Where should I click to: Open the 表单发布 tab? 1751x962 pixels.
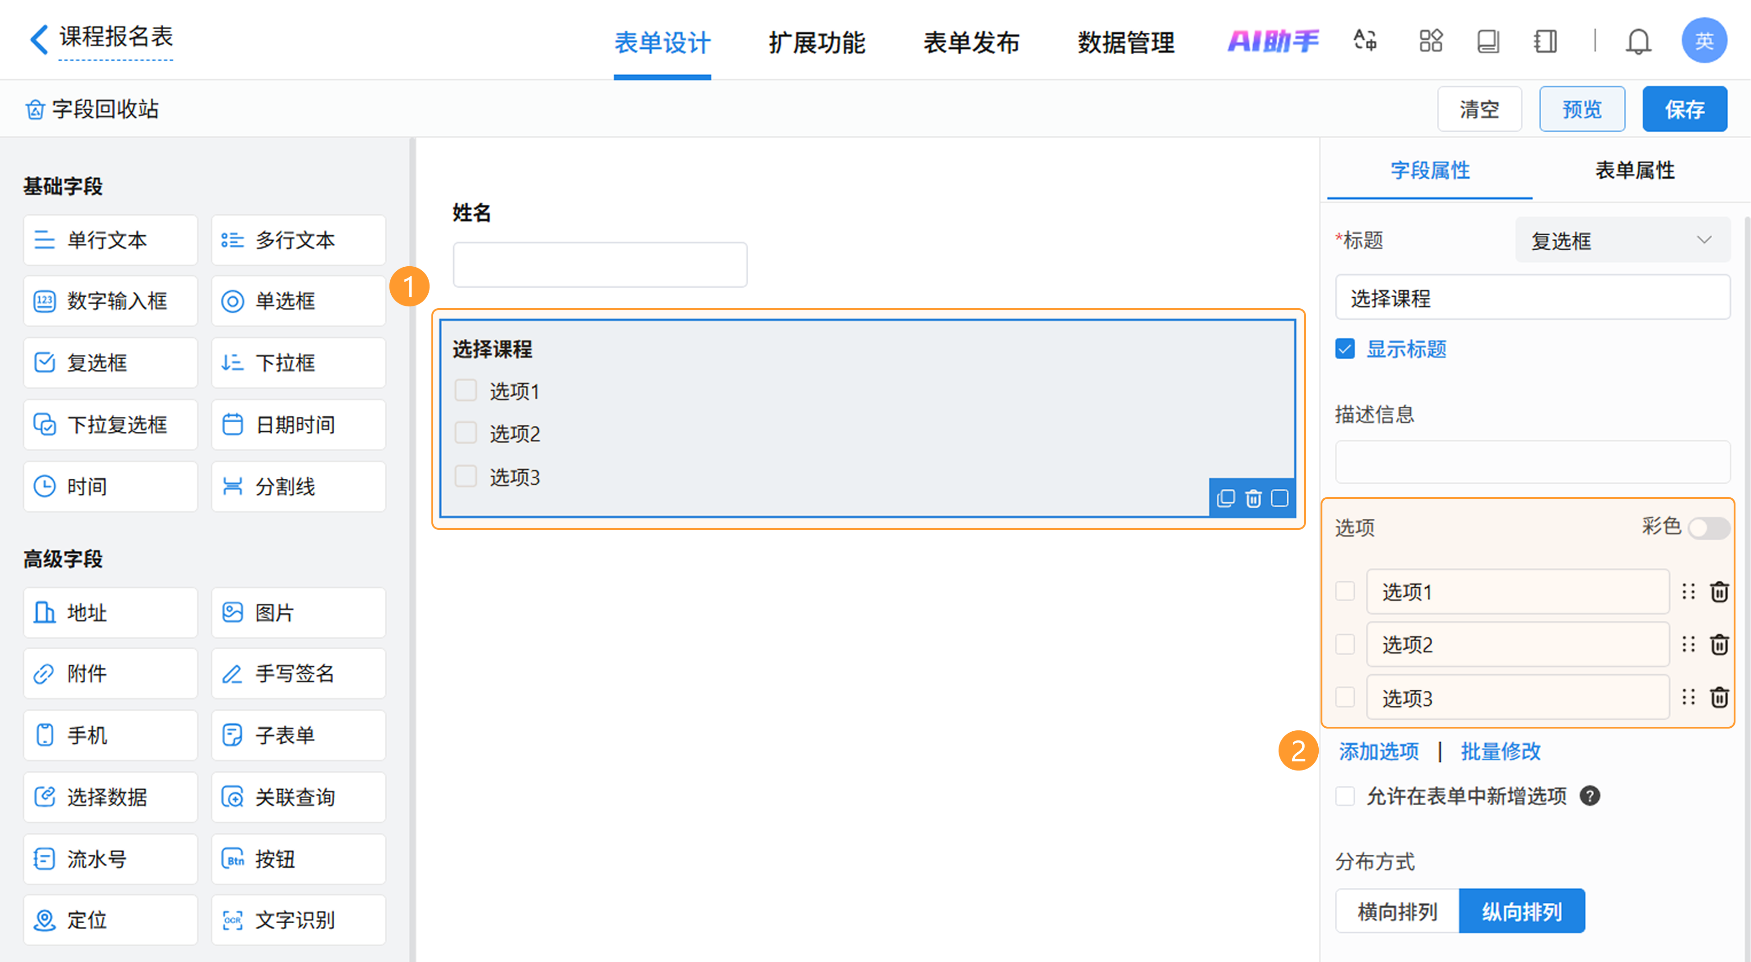pyautogui.click(x=971, y=43)
